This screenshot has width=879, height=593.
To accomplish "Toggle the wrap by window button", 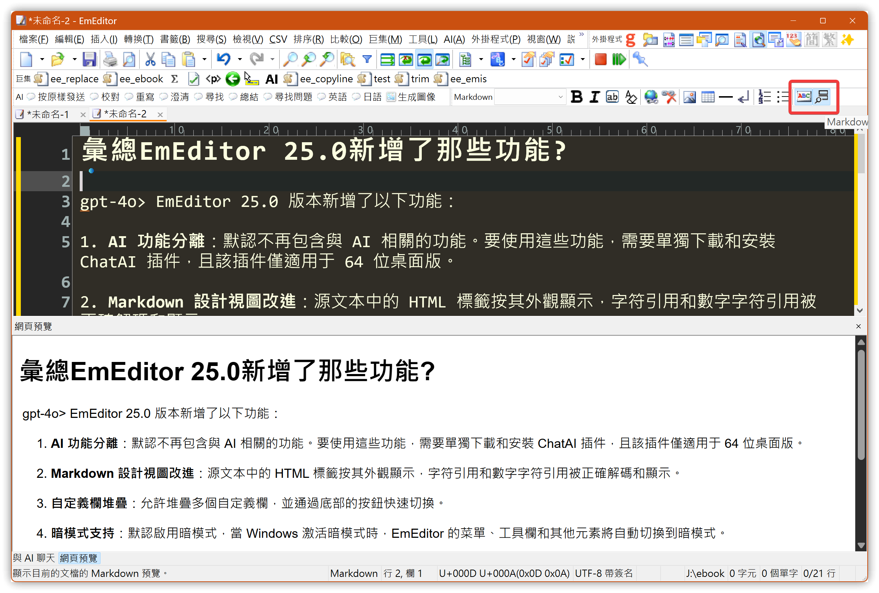I will 424,59.
